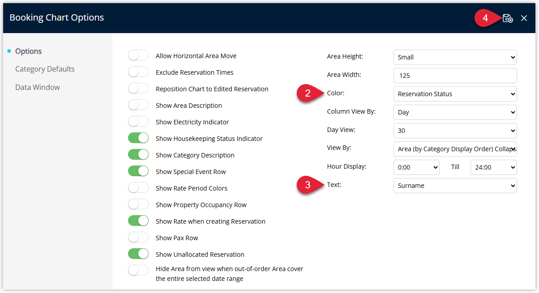Image resolution: width=539 pixels, height=293 pixels.
Task: Select the Options sidebar tab
Action: pyautogui.click(x=28, y=51)
